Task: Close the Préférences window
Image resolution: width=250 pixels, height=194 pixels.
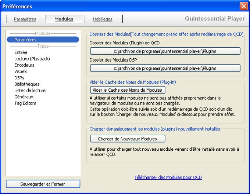Action: 244,6
